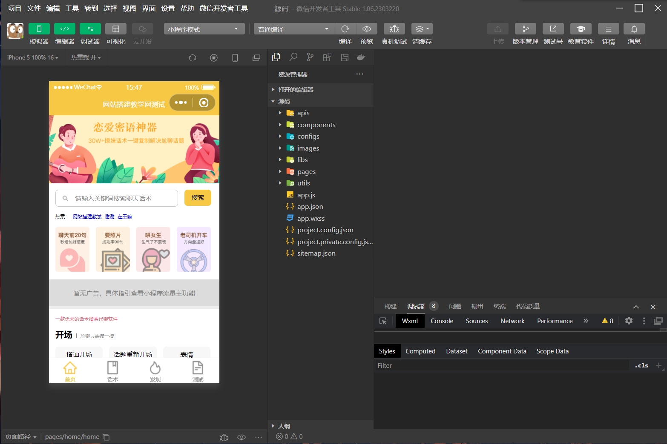
Task: Open the iPhone 5 device dropdown
Action: [32, 57]
